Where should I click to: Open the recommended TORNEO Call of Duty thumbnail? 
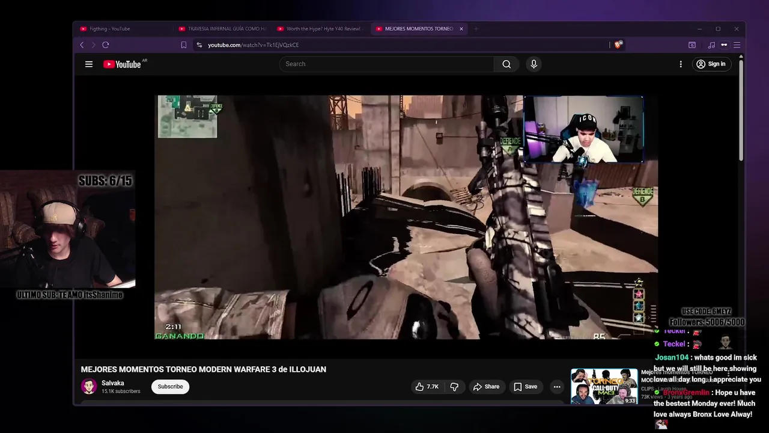coord(604,387)
